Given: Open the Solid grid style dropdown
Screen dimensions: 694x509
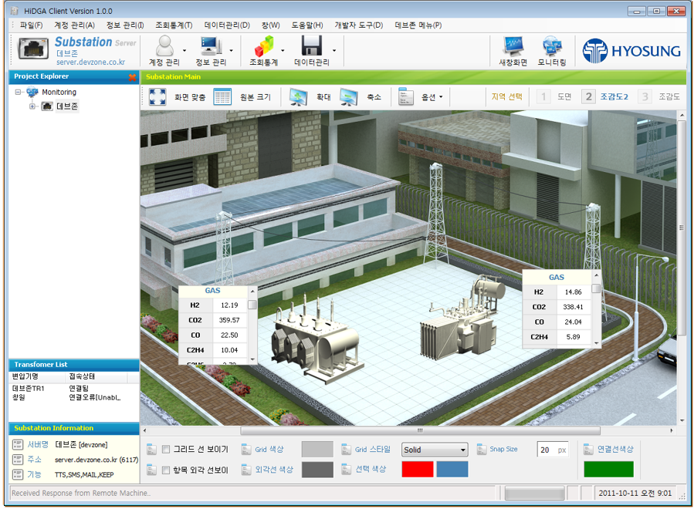Looking at the screenshot, I should tap(435, 450).
